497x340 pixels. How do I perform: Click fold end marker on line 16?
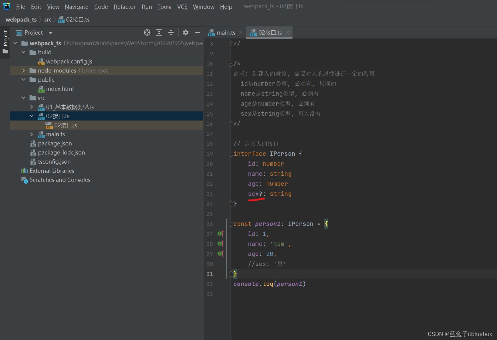coord(231,124)
